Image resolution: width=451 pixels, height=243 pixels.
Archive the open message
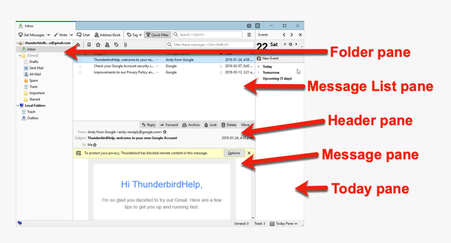[x=191, y=125]
